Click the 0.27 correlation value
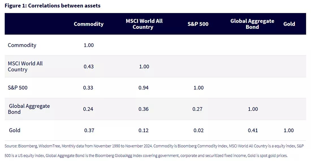Screen dimensions: 311x161 pos(197,109)
